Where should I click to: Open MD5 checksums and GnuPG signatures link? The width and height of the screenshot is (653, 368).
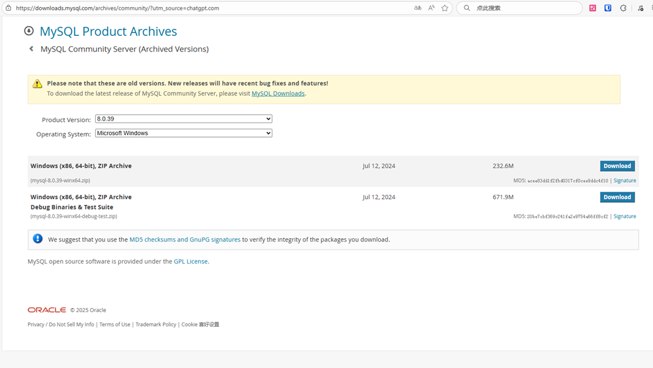coord(185,239)
